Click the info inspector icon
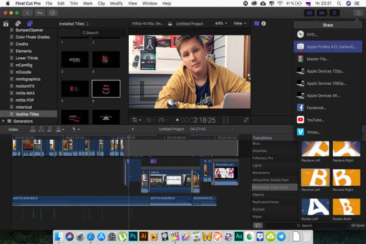Image resolution: width=366 pixels, height=244 pixels. tap(263, 24)
